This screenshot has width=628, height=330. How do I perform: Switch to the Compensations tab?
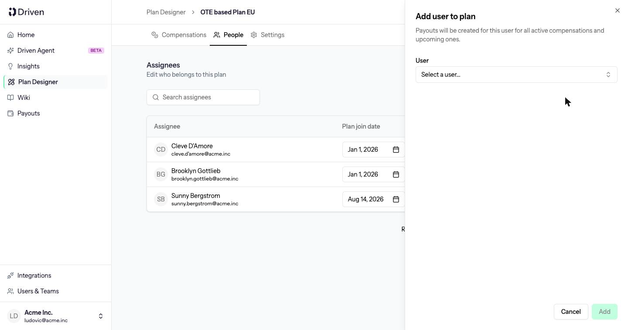tap(179, 35)
